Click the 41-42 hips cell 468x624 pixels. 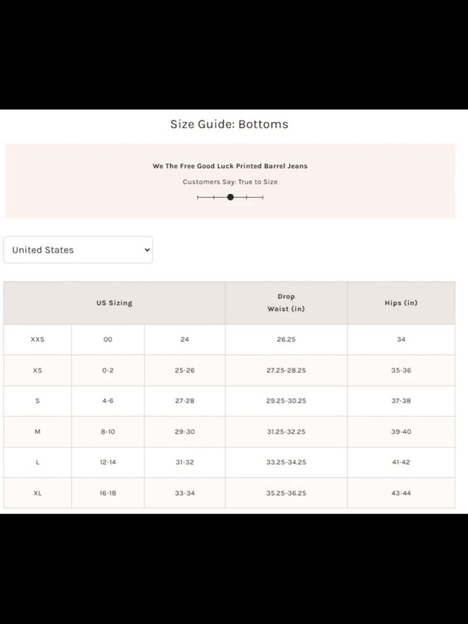click(x=401, y=462)
